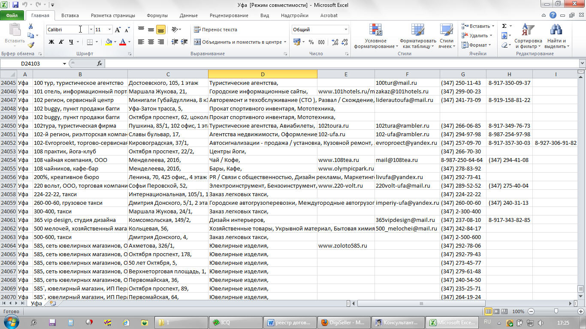Image resolution: width=586 pixels, height=329 pixels.
Task: Open Форматировать как таблицу gallery
Action: [x=418, y=36]
